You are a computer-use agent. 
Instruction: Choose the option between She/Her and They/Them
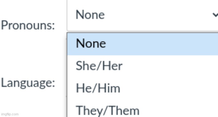143,88
